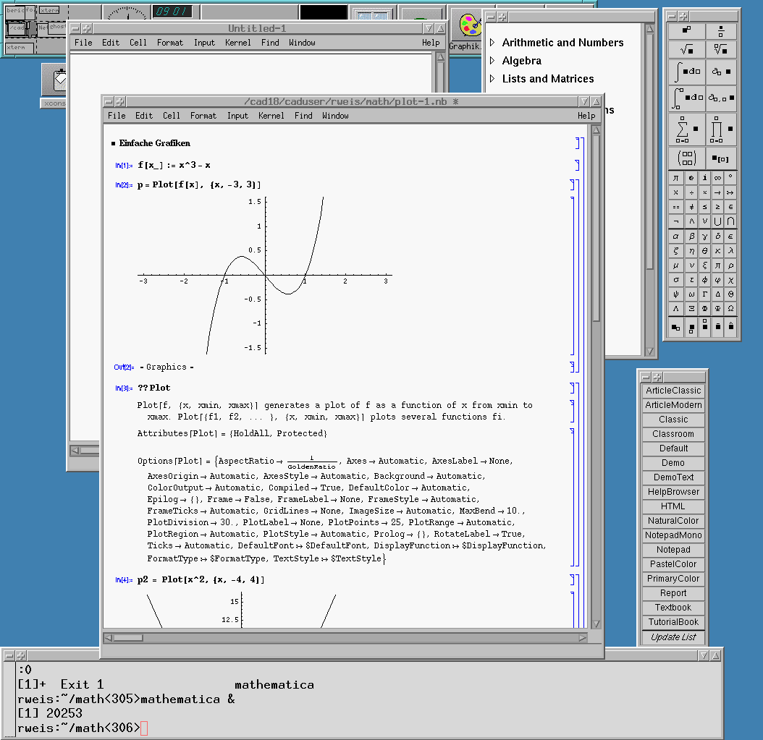Click the Einfache Grafiken section heading

coord(154,143)
